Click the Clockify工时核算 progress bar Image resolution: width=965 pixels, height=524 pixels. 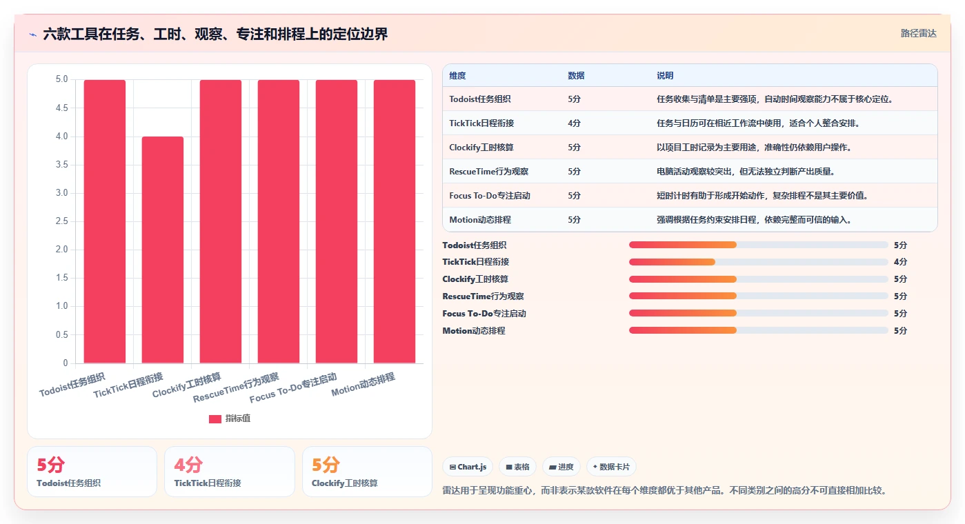pyautogui.click(x=759, y=279)
